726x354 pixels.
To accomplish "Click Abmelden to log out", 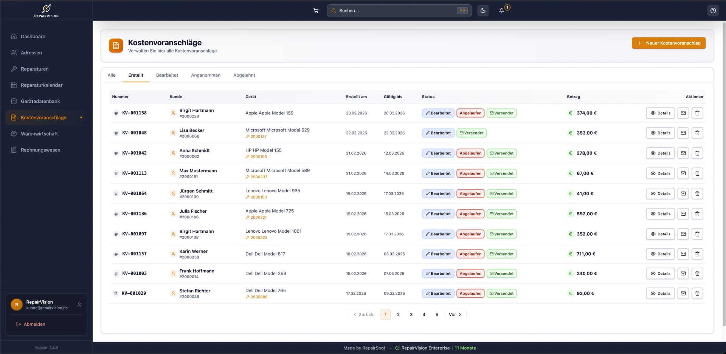I will coord(34,324).
